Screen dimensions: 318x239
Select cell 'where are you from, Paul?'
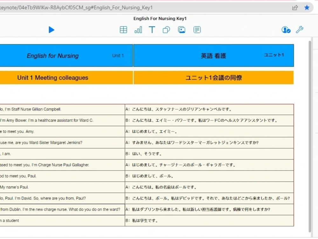[62, 198]
